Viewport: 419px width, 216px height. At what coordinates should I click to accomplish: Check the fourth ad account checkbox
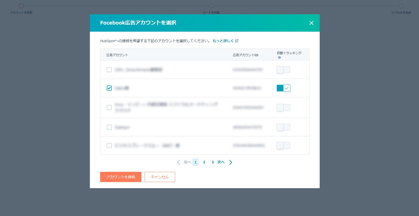pos(109,127)
